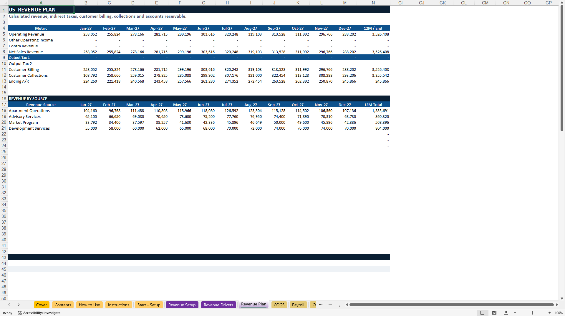Image resolution: width=565 pixels, height=316 pixels.
Task: Switch to Page Break Preview
Action: click(x=506, y=313)
